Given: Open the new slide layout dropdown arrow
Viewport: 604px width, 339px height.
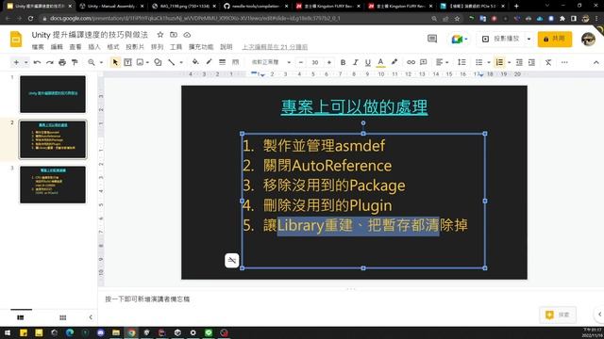Looking at the screenshot, I should [x=25, y=62].
